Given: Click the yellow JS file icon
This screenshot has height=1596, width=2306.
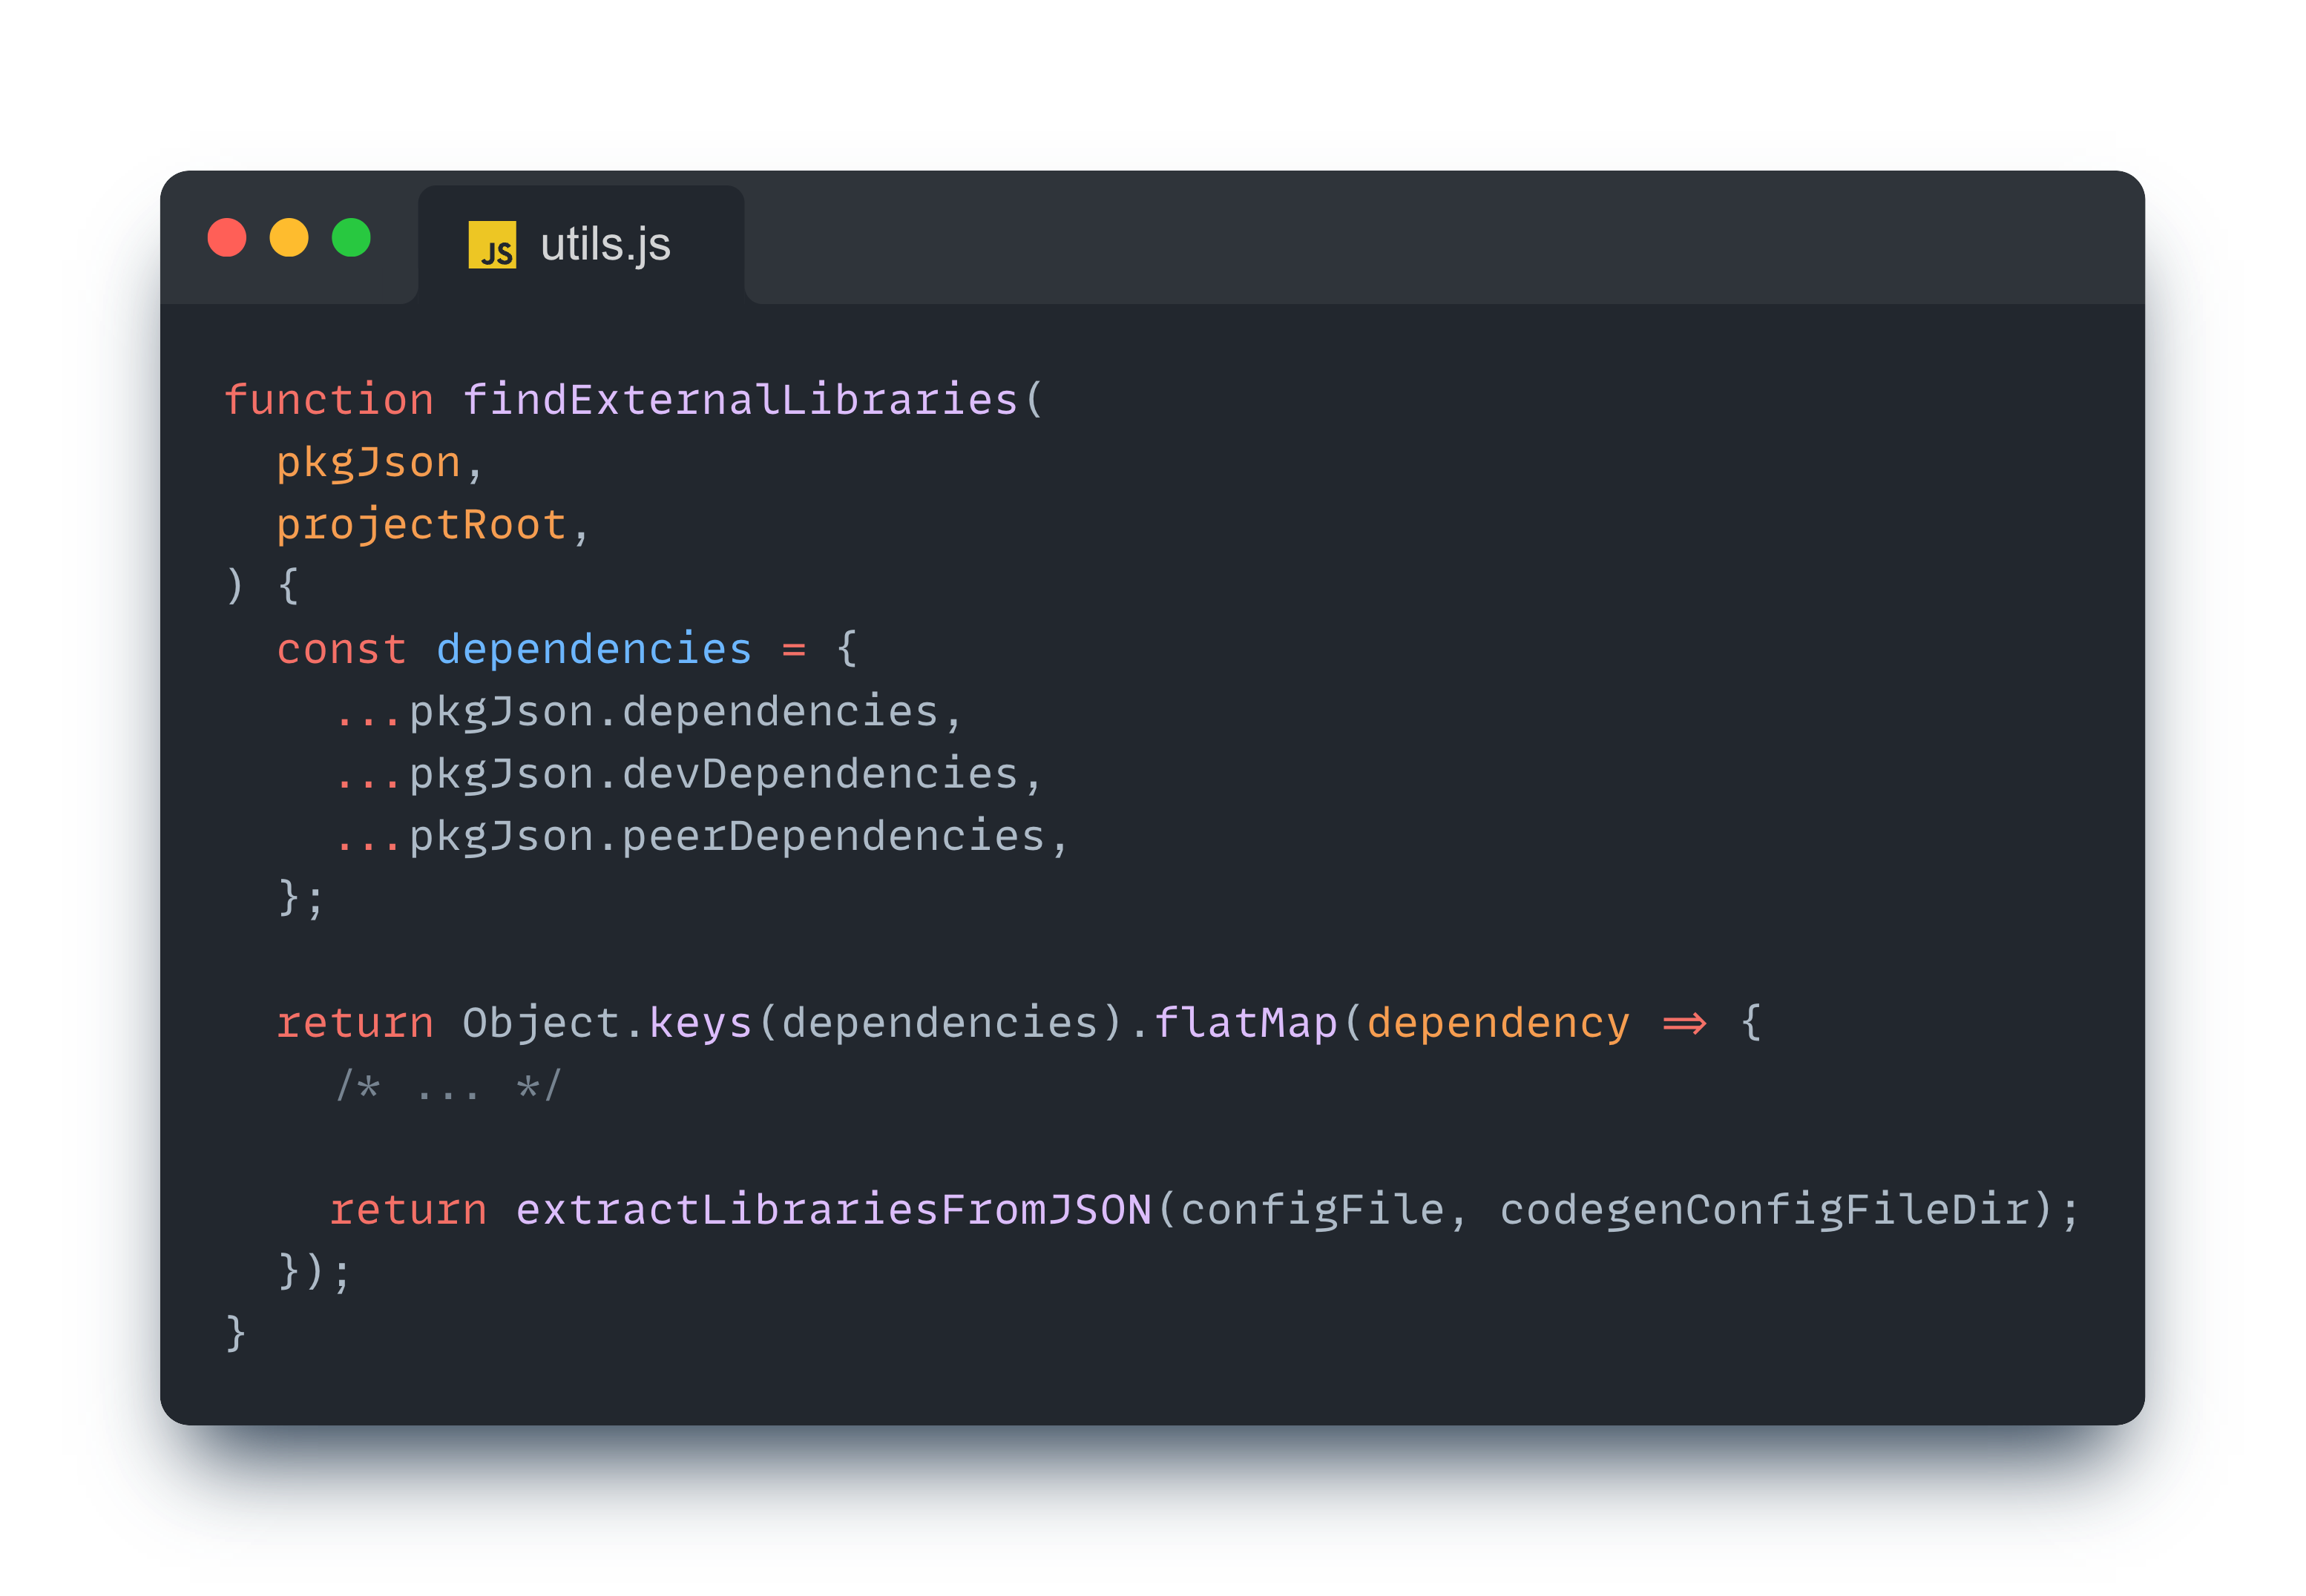Looking at the screenshot, I should tap(492, 245).
